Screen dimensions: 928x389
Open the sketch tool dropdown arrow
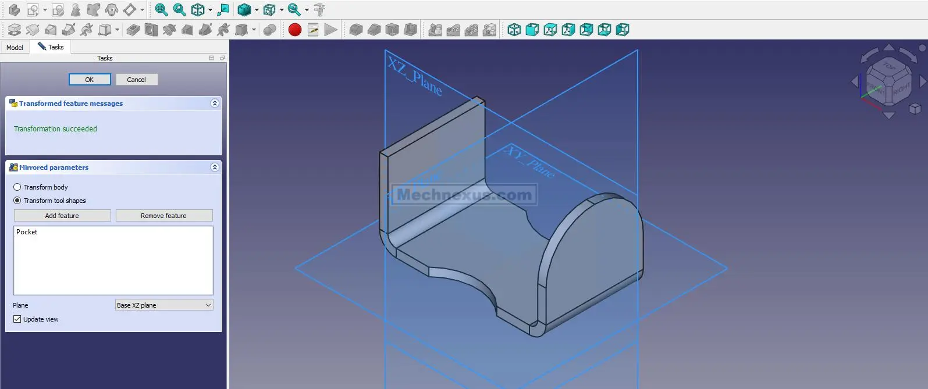[x=45, y=10]
